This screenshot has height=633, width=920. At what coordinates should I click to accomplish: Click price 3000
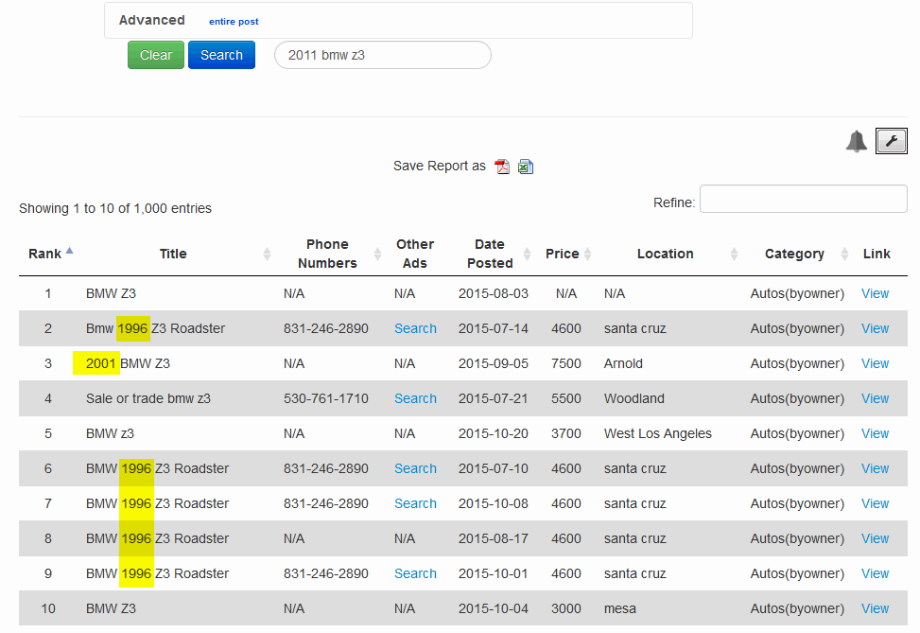pyautogui.click(x=566, y=609)
